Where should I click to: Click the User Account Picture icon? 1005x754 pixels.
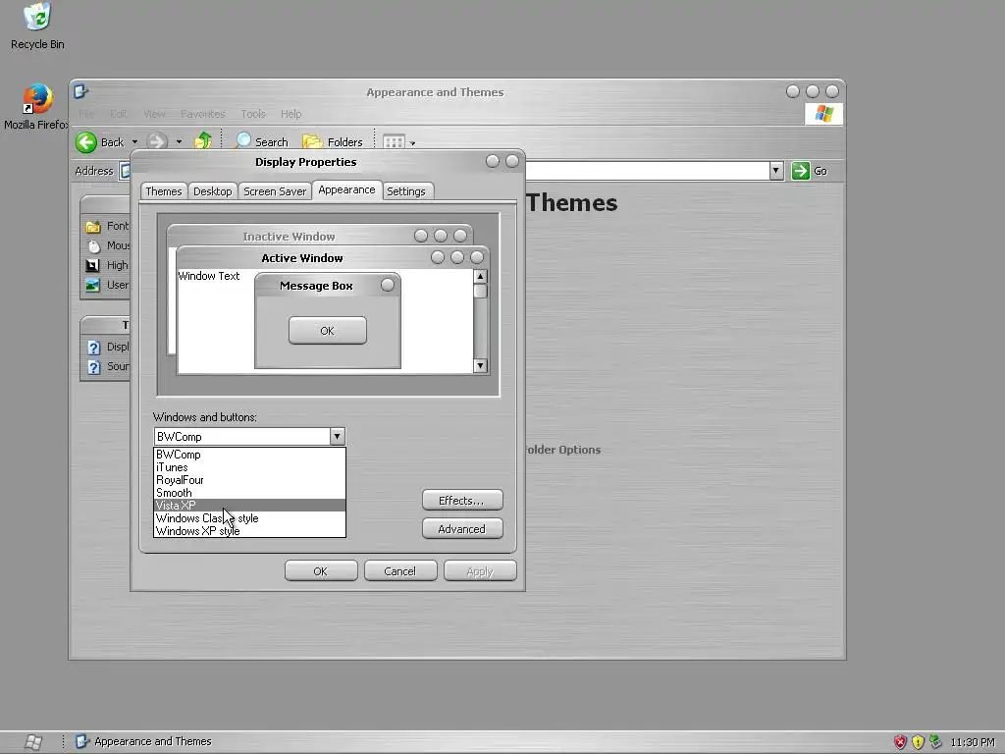pos(93,286)
